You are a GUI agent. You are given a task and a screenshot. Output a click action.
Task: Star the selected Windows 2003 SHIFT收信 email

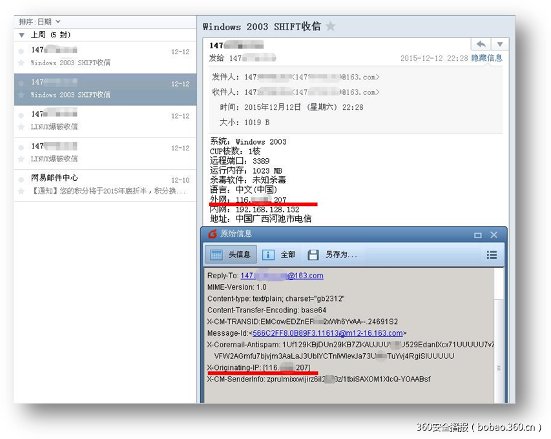(21, 95)
